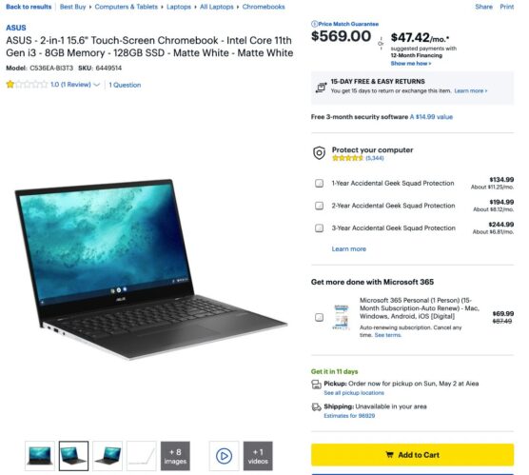Screen dimensions: 529x475
Task: Play the product video thumbnail
Action: pos(224,456)
